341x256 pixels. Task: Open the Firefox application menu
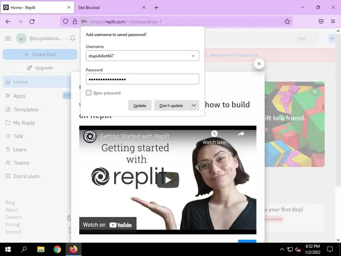tap(333, 21)
